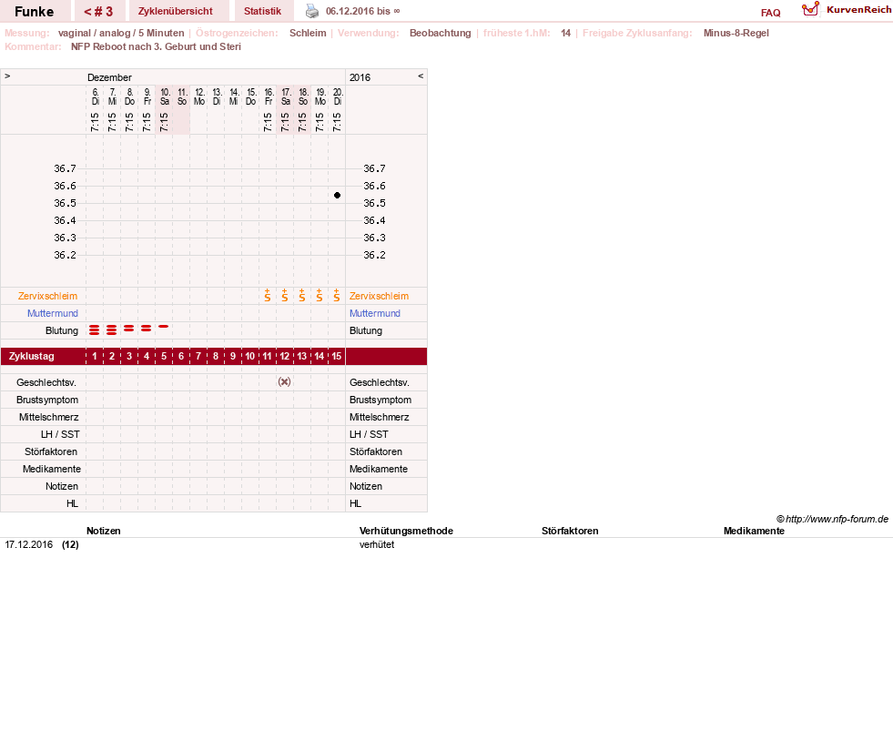Click bleeding marker on cycle day 1

coord(95,330)
